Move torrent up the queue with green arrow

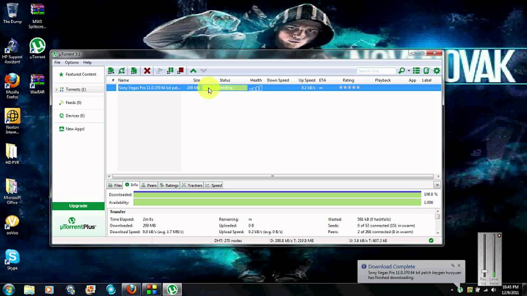click(193, 71)
